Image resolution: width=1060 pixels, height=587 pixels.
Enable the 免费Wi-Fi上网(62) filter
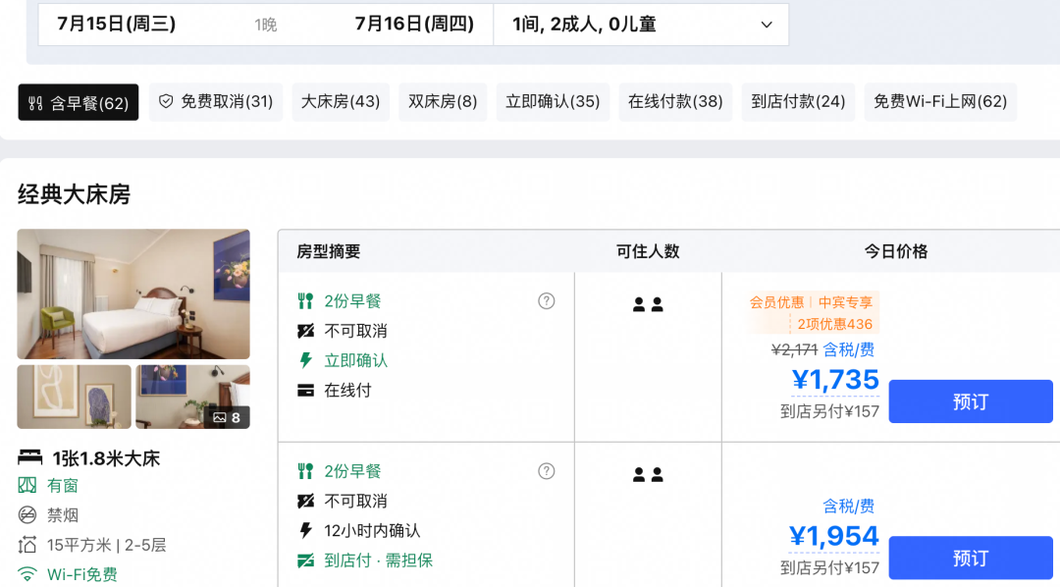click(x=940, y=102)
